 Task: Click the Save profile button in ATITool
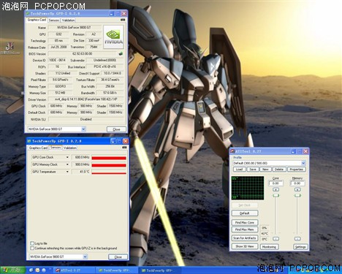click(253, 170)
